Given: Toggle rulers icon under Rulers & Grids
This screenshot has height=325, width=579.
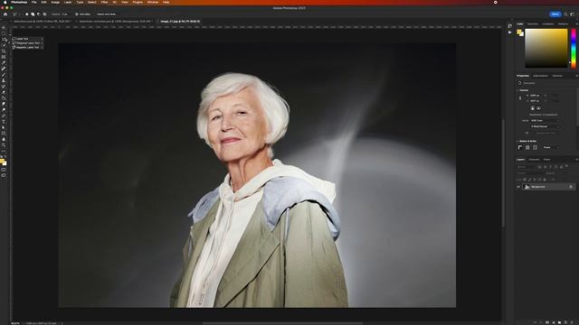Looking at the screenshot, I should pos(520,147).
